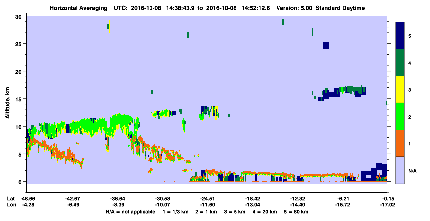The height and width of the screenshot is (221, 430).
Task: Click longitude value -14.40
Action: click(297, 205)
